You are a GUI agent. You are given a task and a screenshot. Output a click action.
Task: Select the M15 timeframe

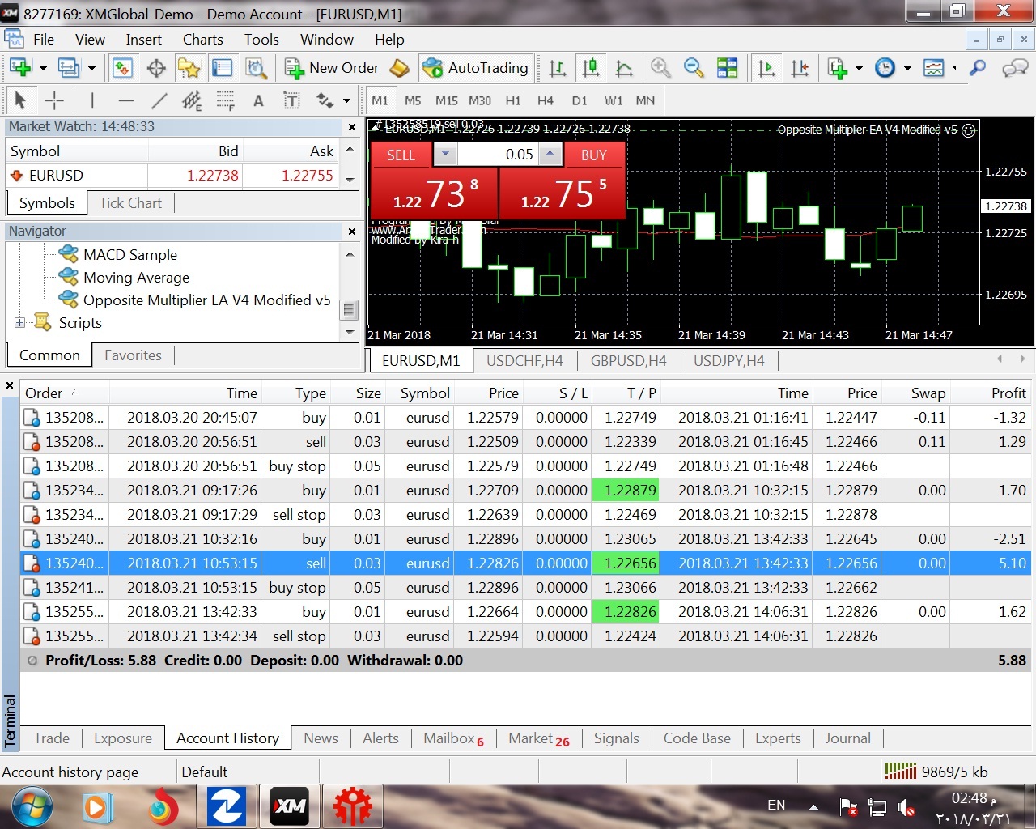pos(446,100)
